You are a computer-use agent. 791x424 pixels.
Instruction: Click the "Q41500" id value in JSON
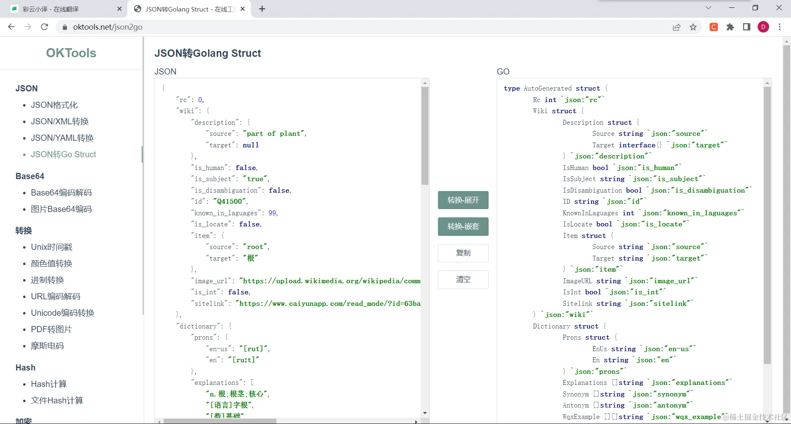pyautogui.click(x=229, y=202)
